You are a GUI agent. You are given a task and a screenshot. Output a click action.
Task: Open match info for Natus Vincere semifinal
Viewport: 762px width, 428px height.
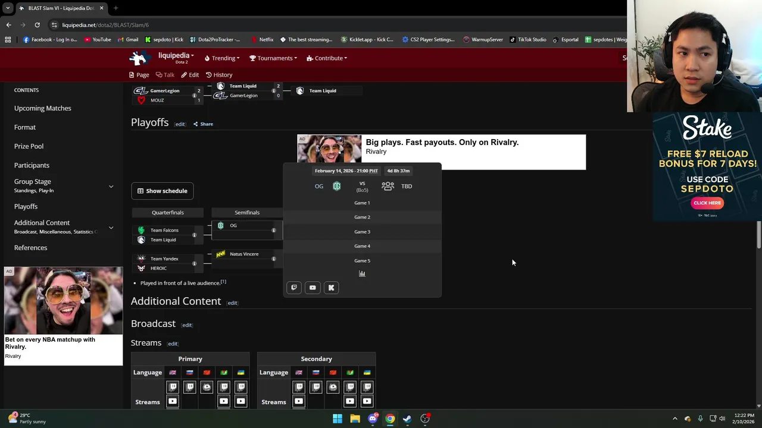274,259
